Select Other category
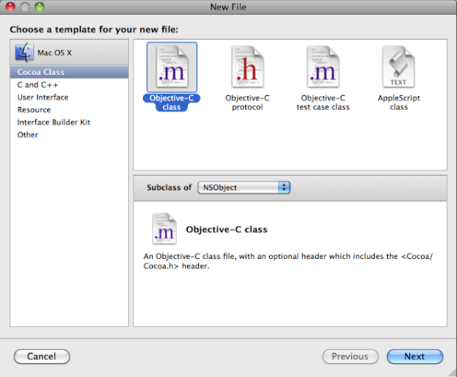Screen dimensions: 457x377 [69, 135]
